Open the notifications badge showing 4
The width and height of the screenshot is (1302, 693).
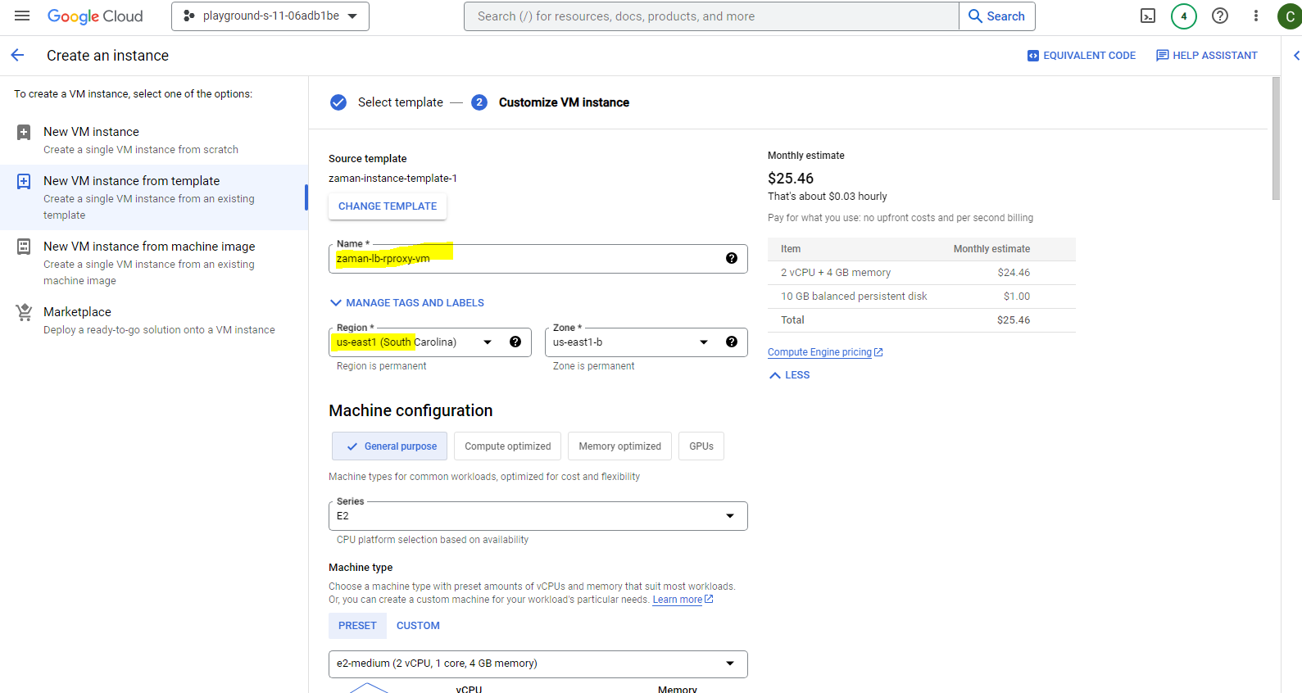point(1183,16)
